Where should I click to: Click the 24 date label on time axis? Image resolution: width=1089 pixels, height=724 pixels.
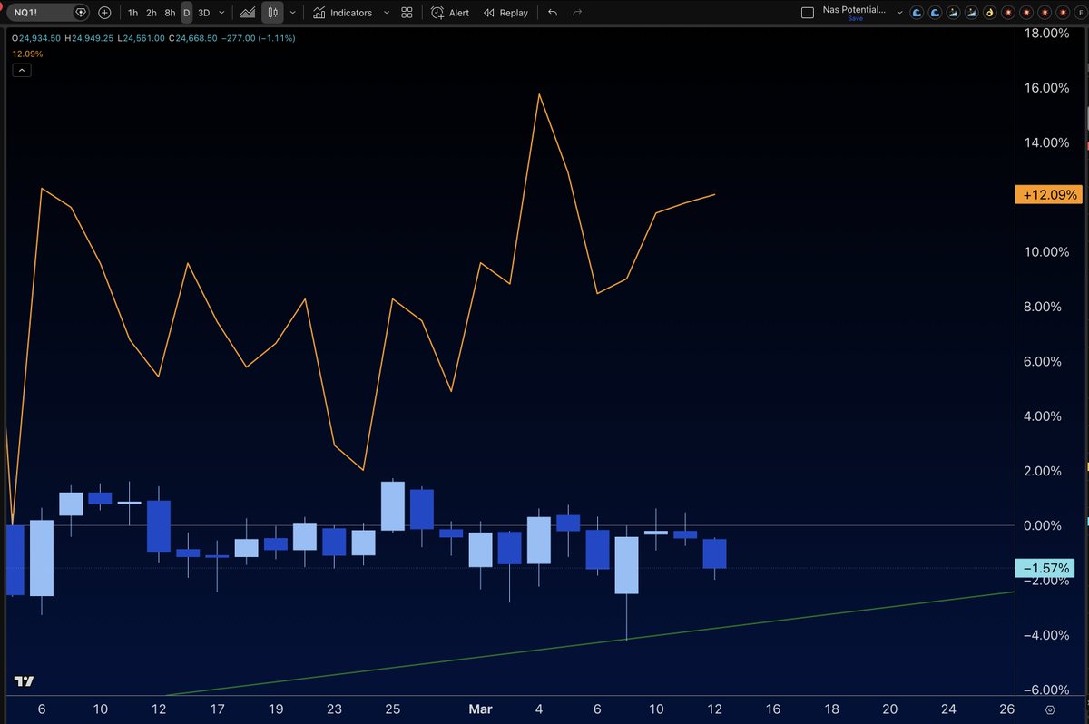(x=948, y=709)
